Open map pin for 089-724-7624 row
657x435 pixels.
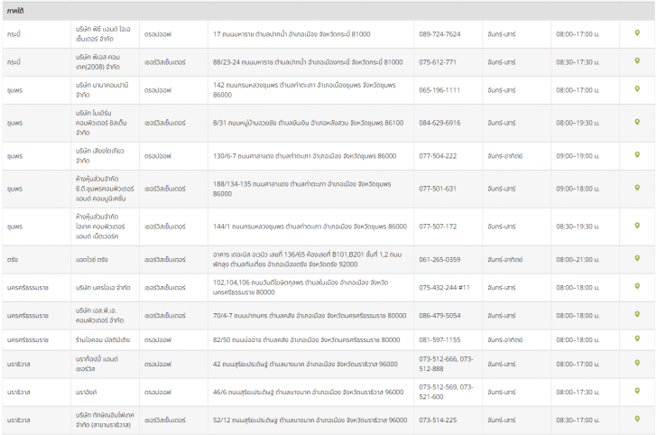pyautogui.click(x=637, y=32)
